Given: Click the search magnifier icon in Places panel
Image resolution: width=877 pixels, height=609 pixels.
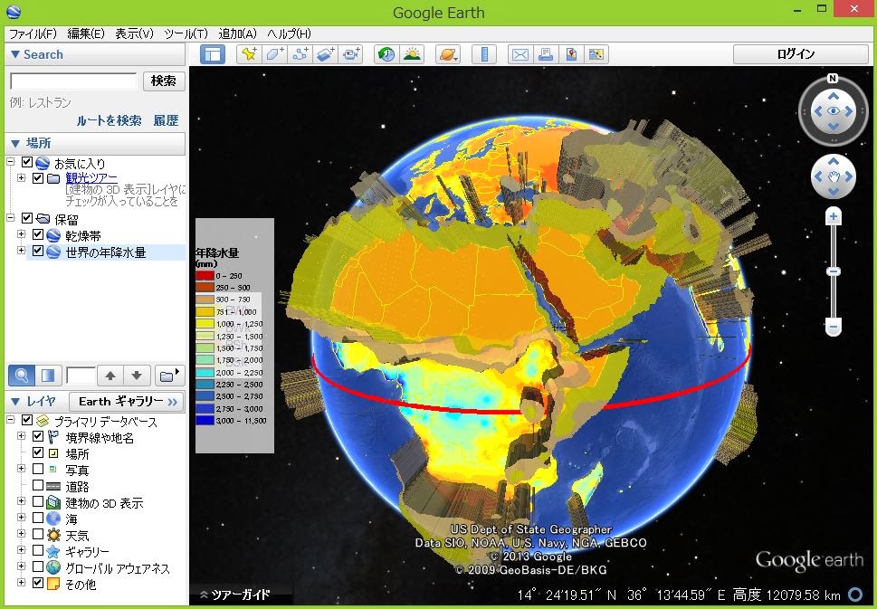Looking at the screenshot, I should click(x=21, y=376).
